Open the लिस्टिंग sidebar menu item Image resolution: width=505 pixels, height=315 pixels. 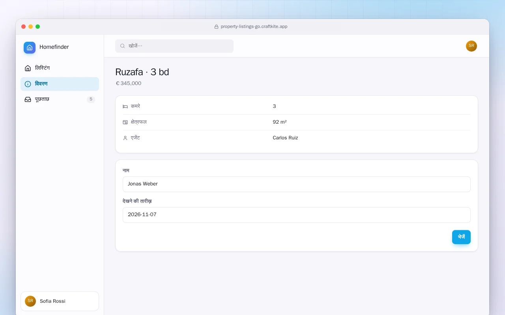(60, 68)
